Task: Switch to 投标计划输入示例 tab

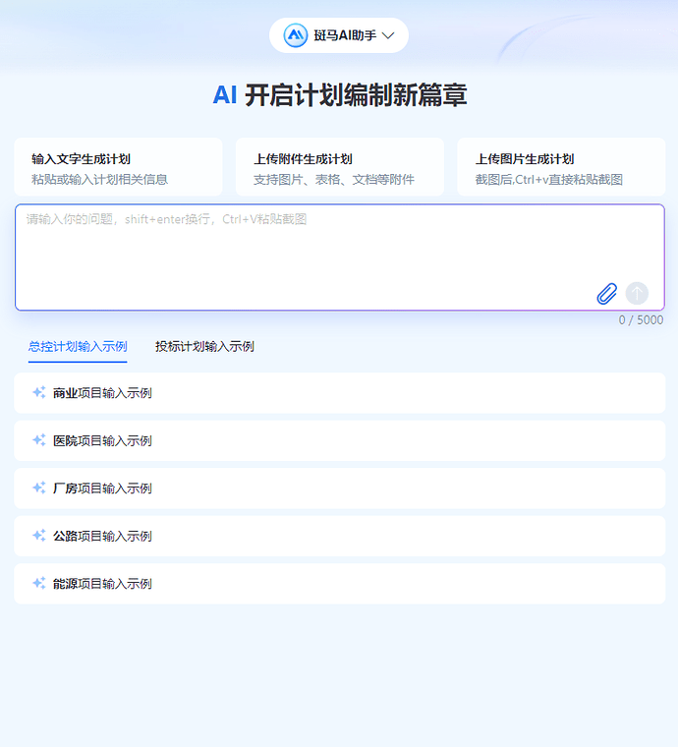Action: [x=204, y=346]
